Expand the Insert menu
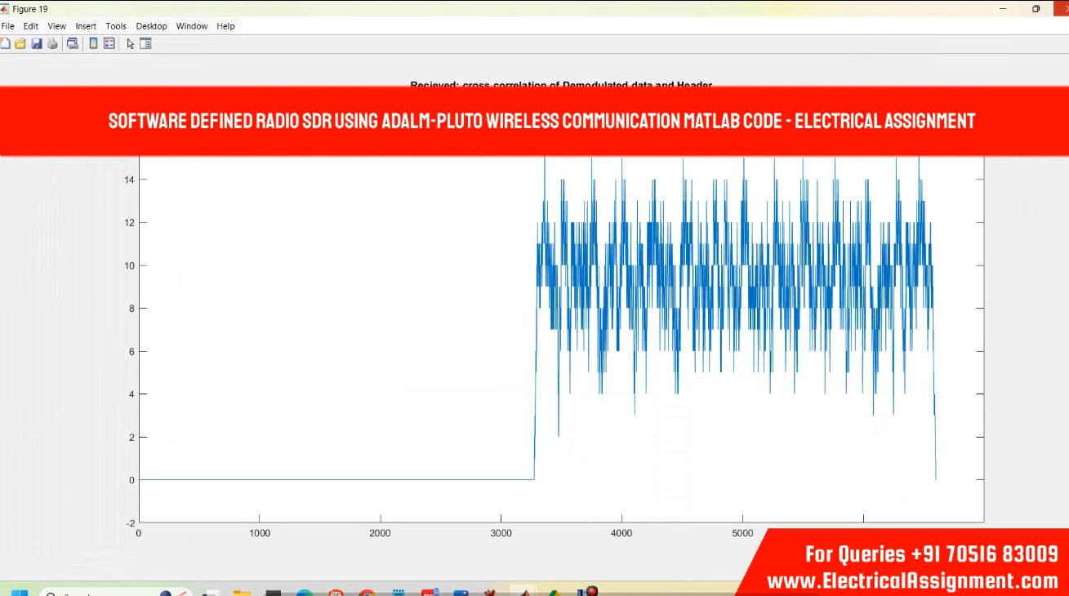The image size is (1069, 596). point(86,26)
